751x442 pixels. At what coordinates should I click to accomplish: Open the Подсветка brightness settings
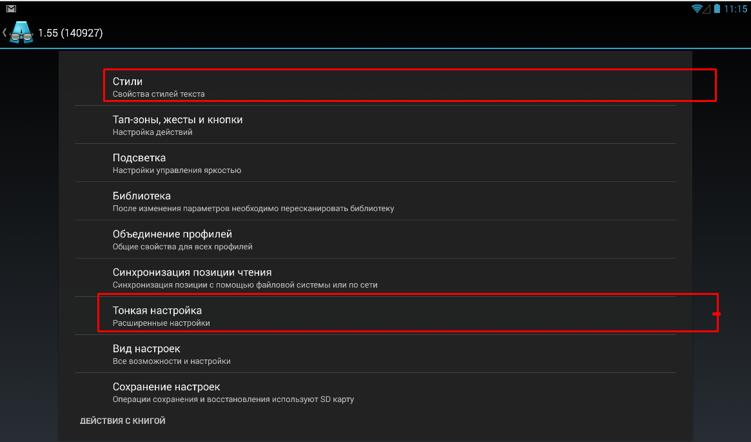pos(375,163)
